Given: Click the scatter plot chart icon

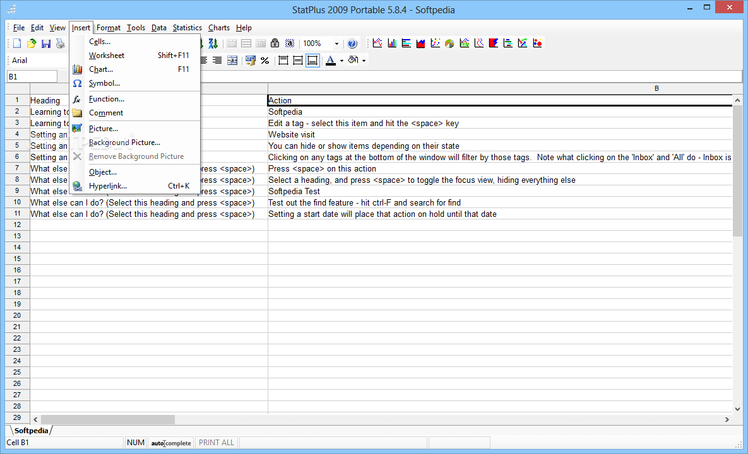Looking at the screenshot, I should tap(435, 44).
